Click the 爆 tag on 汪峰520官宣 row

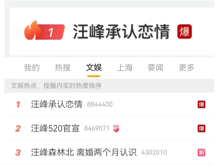tap(201, 129)
